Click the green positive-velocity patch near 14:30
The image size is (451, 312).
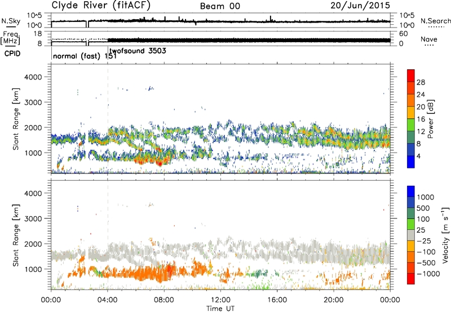point(258,274)
